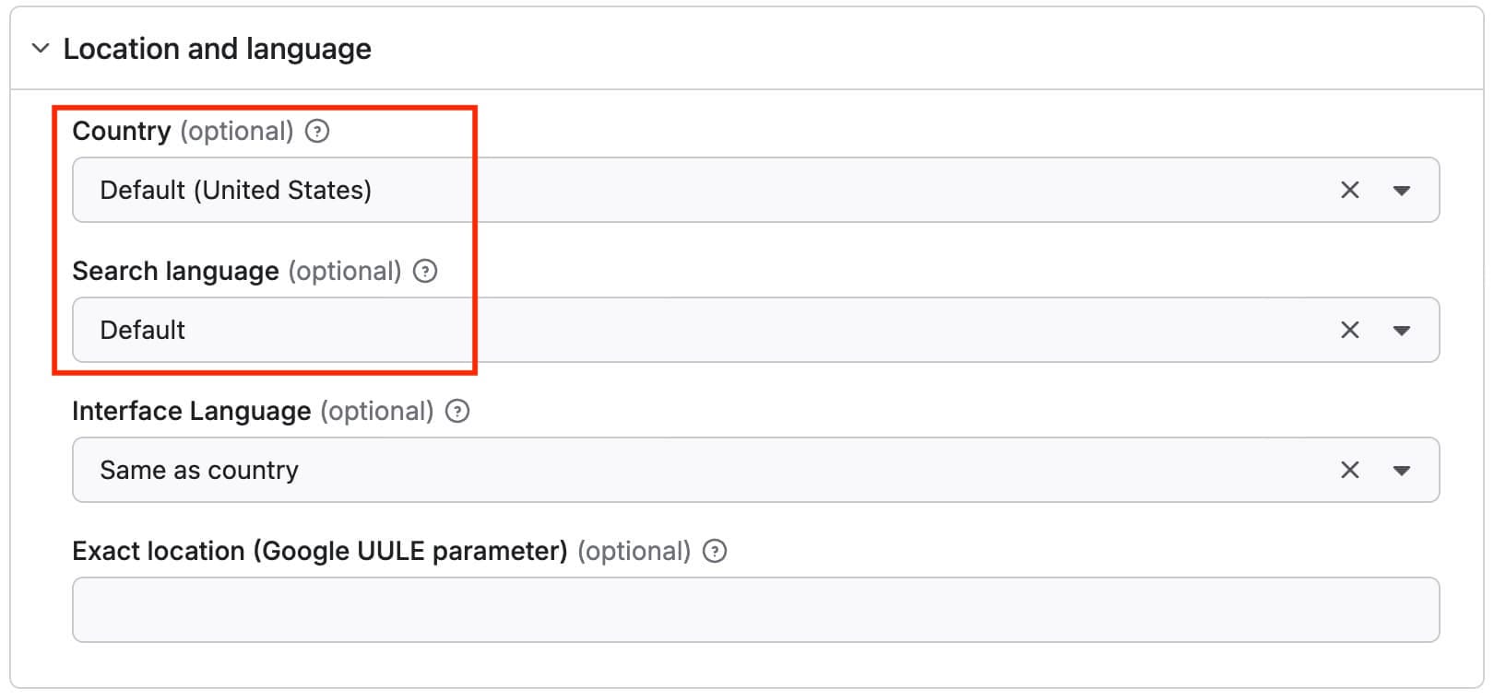Screen dimensions: 1494x700
Task: Clear the Country selection with X
Action: tap(1349, 190)
